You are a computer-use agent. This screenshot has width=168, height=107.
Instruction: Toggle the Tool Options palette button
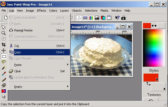(x=85, y=18)
